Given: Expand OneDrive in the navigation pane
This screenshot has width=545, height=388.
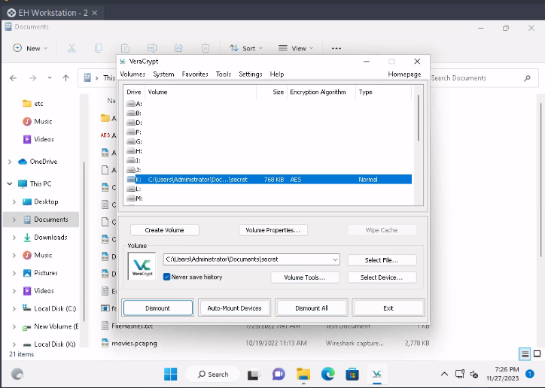Looking at the screenshot, I should coord(10,162).
